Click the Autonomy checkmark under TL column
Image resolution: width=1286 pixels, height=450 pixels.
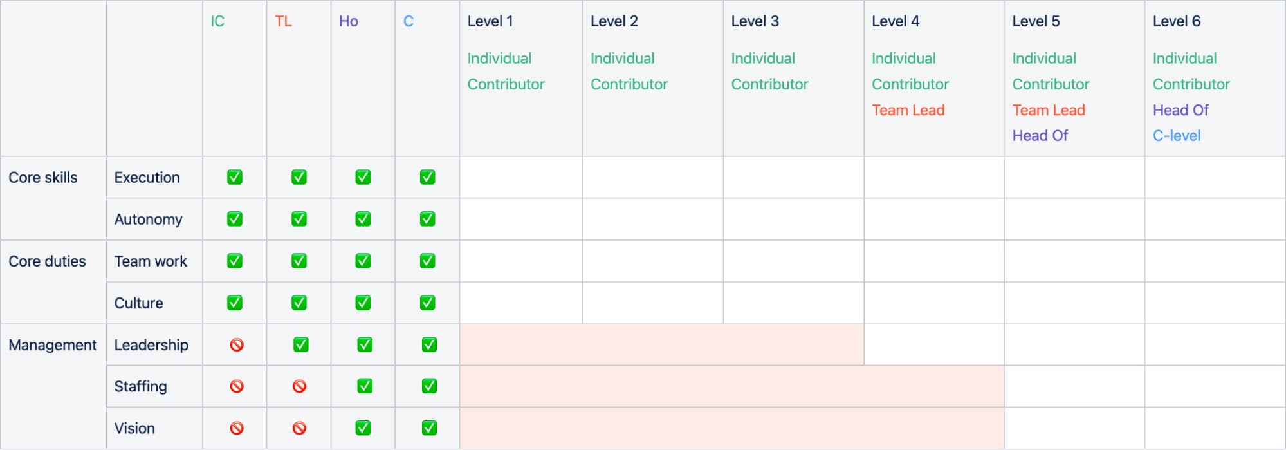299,219
